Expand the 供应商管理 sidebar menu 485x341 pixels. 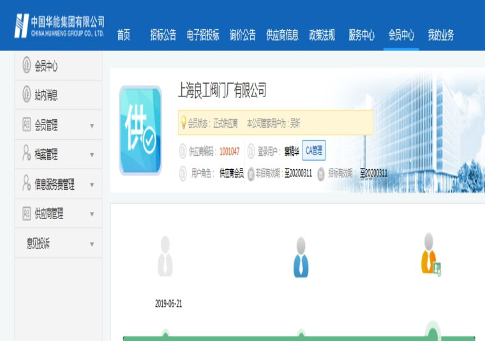[x=92, y=215]
